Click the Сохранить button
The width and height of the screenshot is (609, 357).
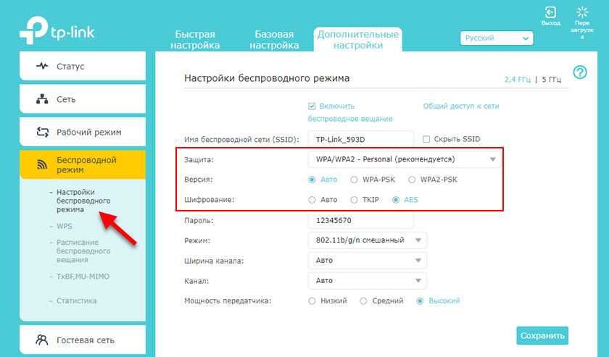coord(542,335)
